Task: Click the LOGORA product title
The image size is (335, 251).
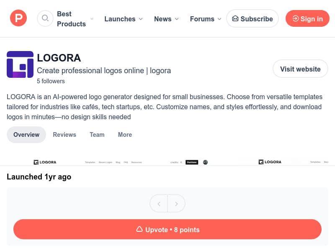Action: 59,58
